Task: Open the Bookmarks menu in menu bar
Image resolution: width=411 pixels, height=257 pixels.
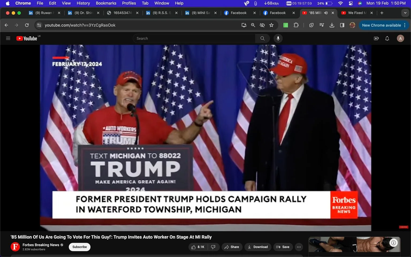Action: (x=106, y=3)
